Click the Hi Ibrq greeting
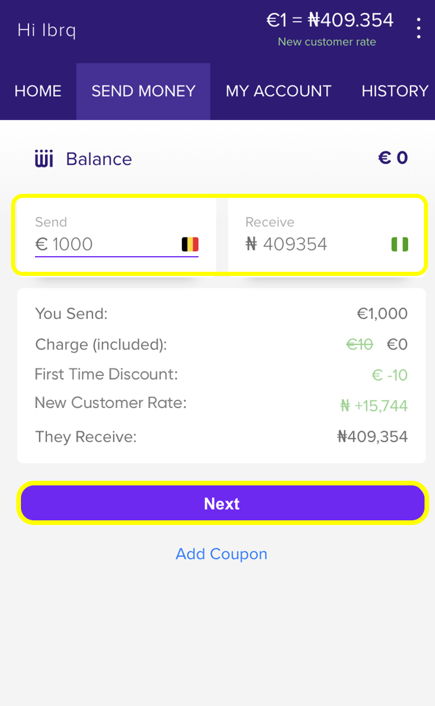Viewport: 435px width, 706px height. [x=47, y=30]
